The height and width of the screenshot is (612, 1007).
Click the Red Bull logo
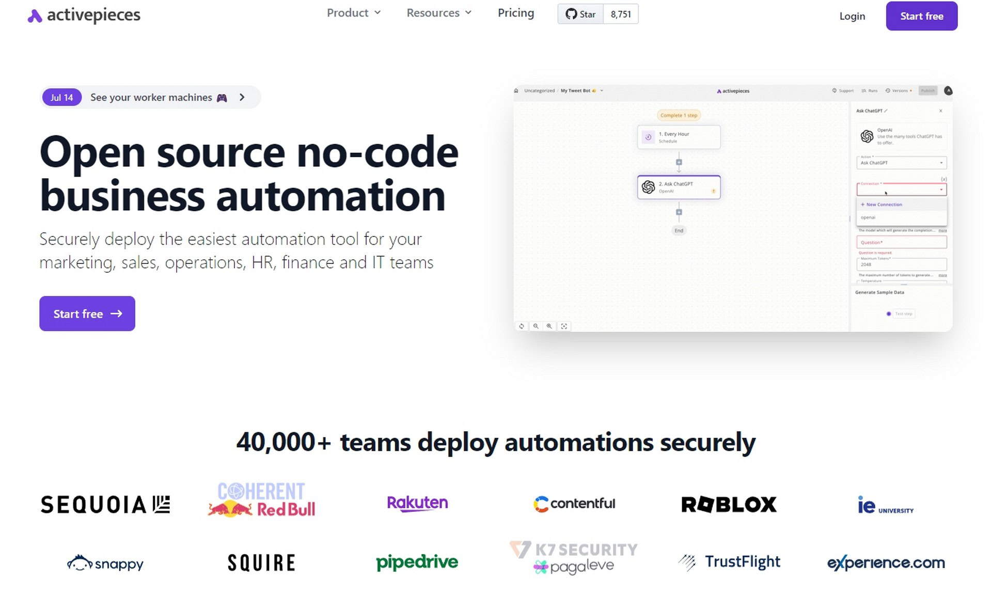click(x=261, y=509)
